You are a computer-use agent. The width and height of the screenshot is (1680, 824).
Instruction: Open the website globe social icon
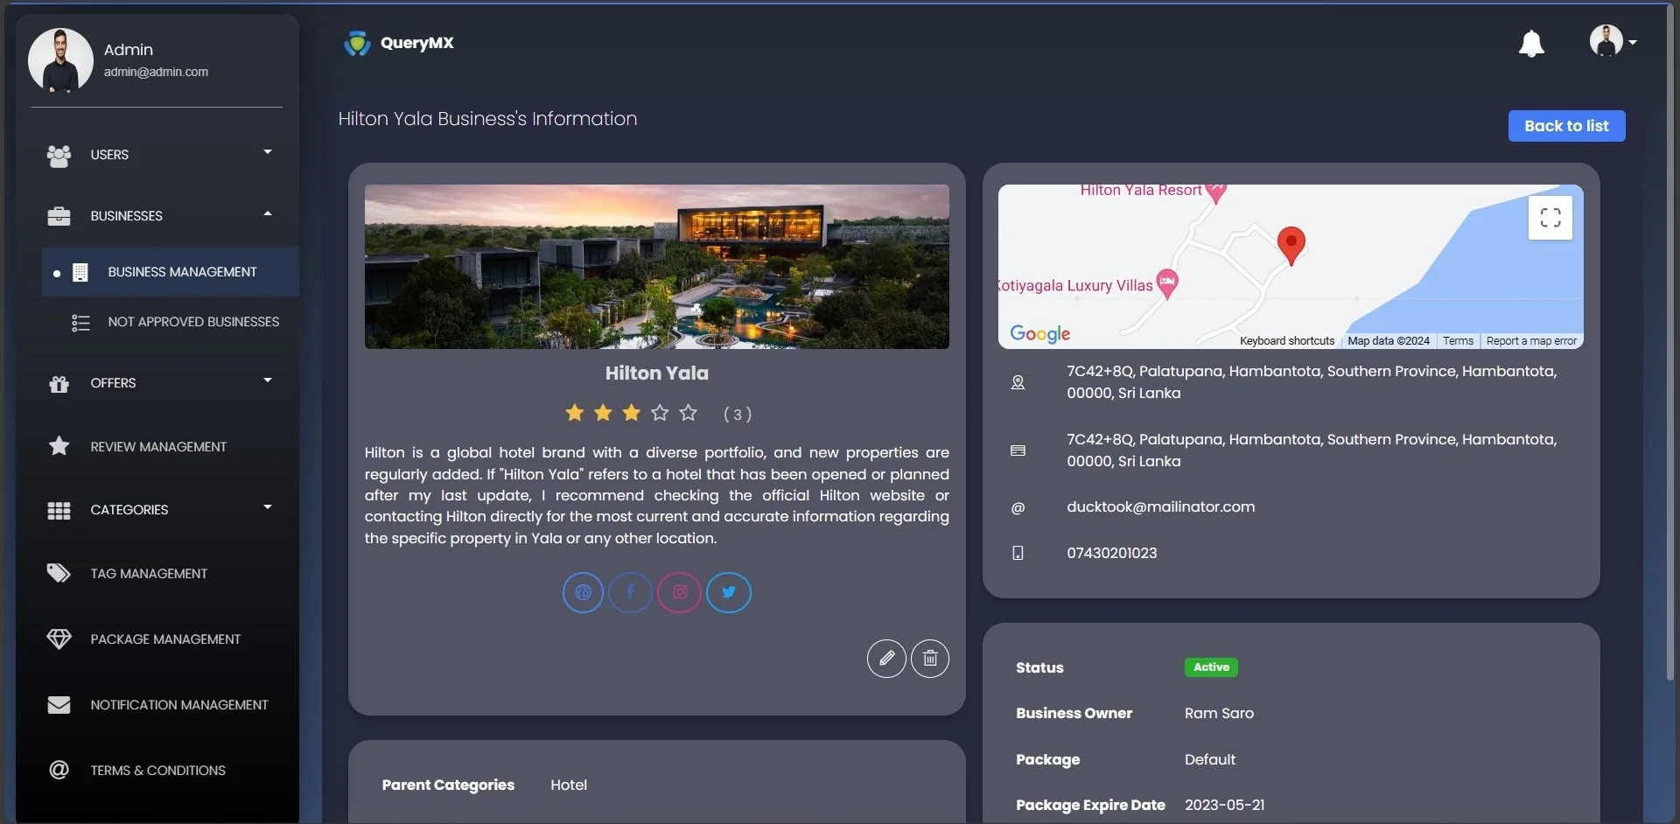pos(583,592)
